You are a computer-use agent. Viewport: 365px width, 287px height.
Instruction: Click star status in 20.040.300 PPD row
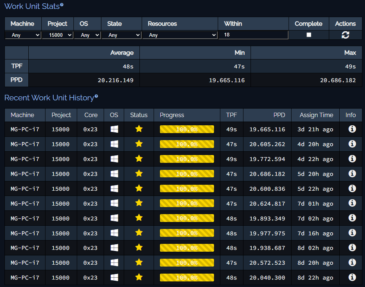139,277
